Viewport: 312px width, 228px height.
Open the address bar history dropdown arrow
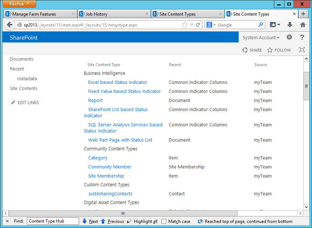[192, 25]
